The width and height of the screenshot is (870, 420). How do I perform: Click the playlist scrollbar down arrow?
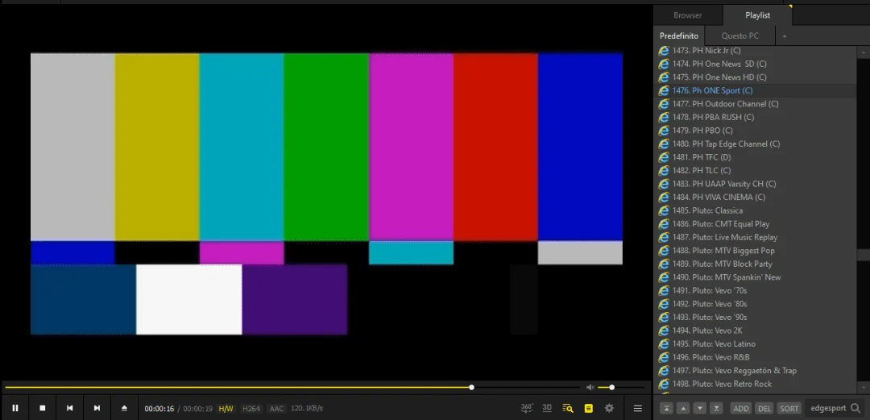864,387
